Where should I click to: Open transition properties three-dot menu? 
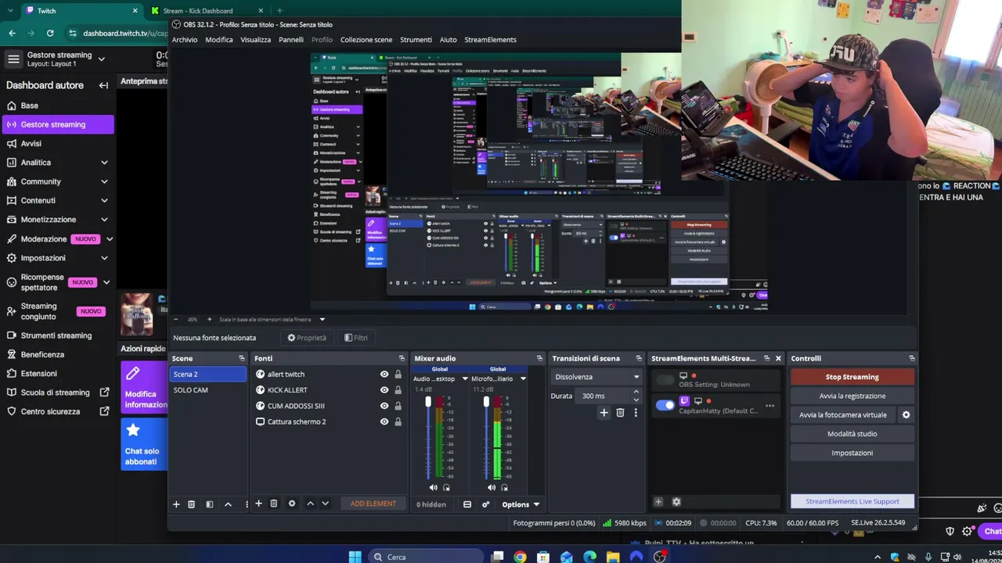636,413
